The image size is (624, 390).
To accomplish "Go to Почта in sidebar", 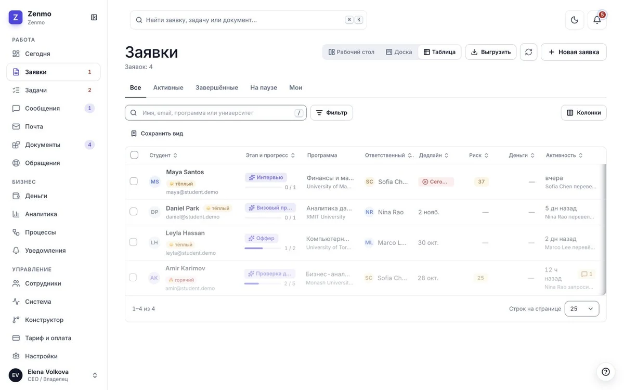I will click(x=54, y=126).
